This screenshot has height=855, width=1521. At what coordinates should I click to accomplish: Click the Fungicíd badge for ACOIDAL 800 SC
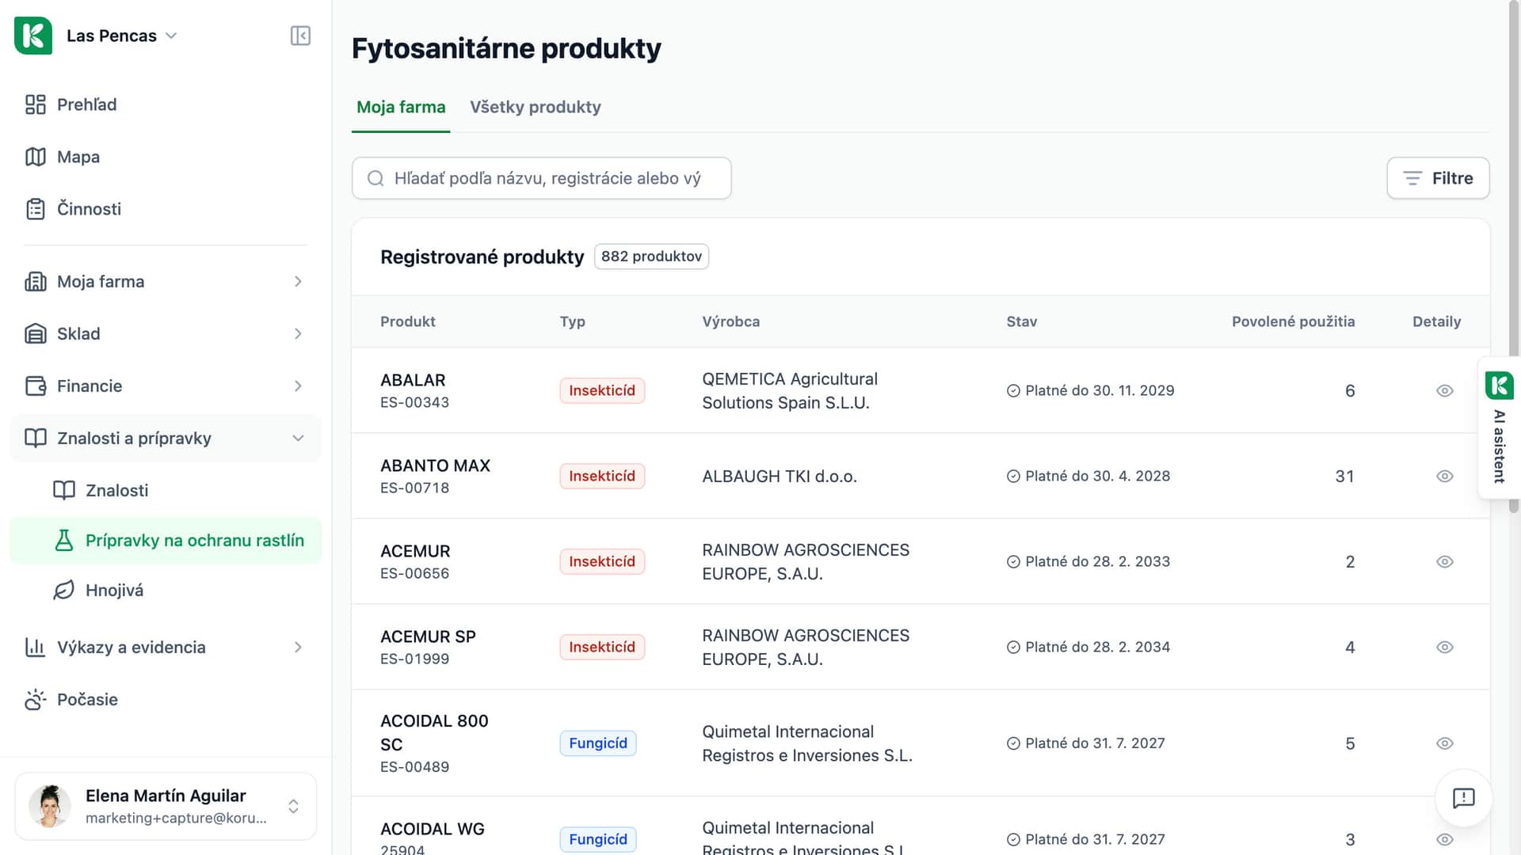(598, 743)
